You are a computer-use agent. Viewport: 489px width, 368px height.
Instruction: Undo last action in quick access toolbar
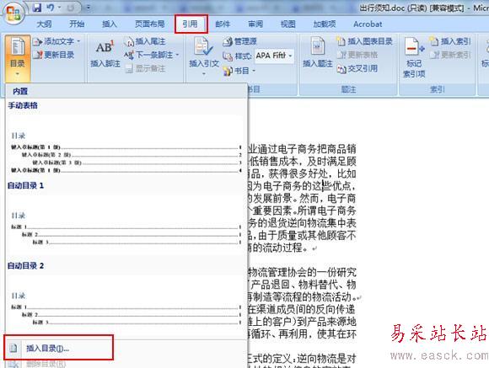51,8
